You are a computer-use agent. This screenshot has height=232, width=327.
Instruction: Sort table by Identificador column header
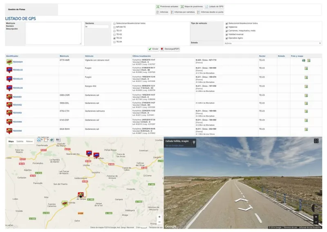tap(12, 56)
